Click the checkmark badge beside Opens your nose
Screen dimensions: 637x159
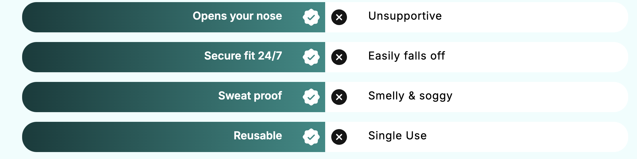pyautogui.click(x=311, y=17)
